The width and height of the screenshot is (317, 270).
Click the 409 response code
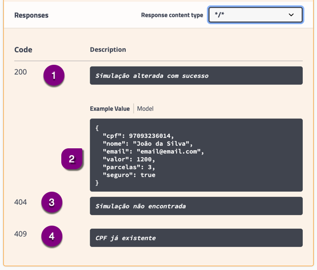tap(20, 234)
